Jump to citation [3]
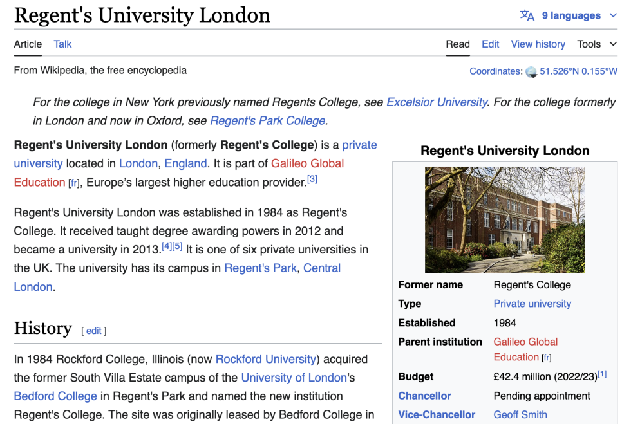The width and height of the screenshot is (622, 424). [x=312, y=179]
